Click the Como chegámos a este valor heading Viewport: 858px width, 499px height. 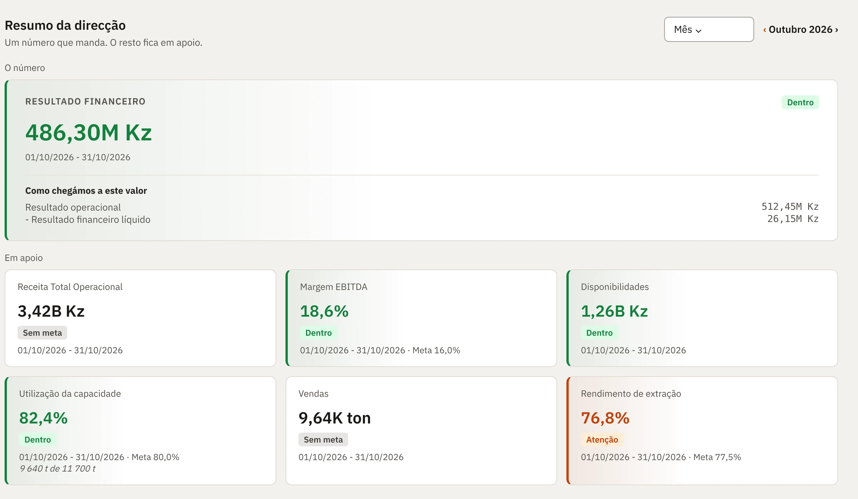pos(86,191)
